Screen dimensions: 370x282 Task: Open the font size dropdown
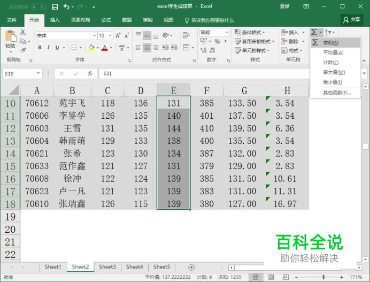click(x=110, y=36)
